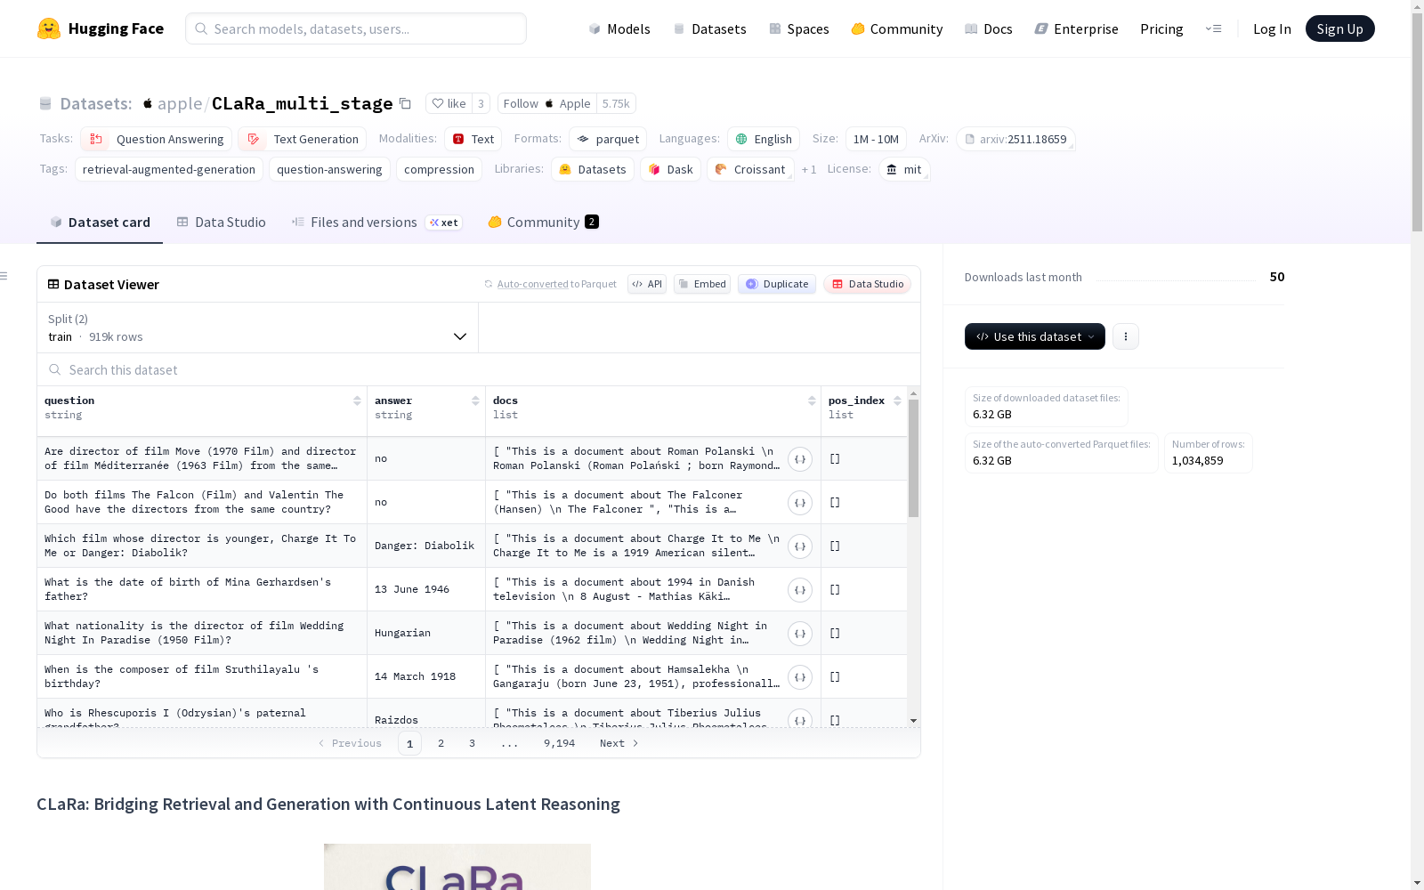Expand the docs cell for Hamsalekha row

[x=800, y=677]
